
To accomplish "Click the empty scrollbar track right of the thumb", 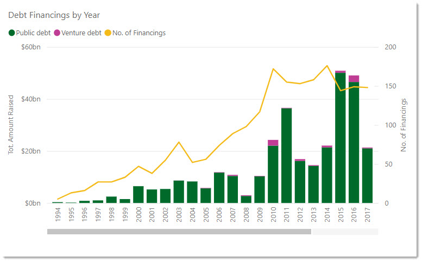I will pyautogui.click(x=345, y=232).
